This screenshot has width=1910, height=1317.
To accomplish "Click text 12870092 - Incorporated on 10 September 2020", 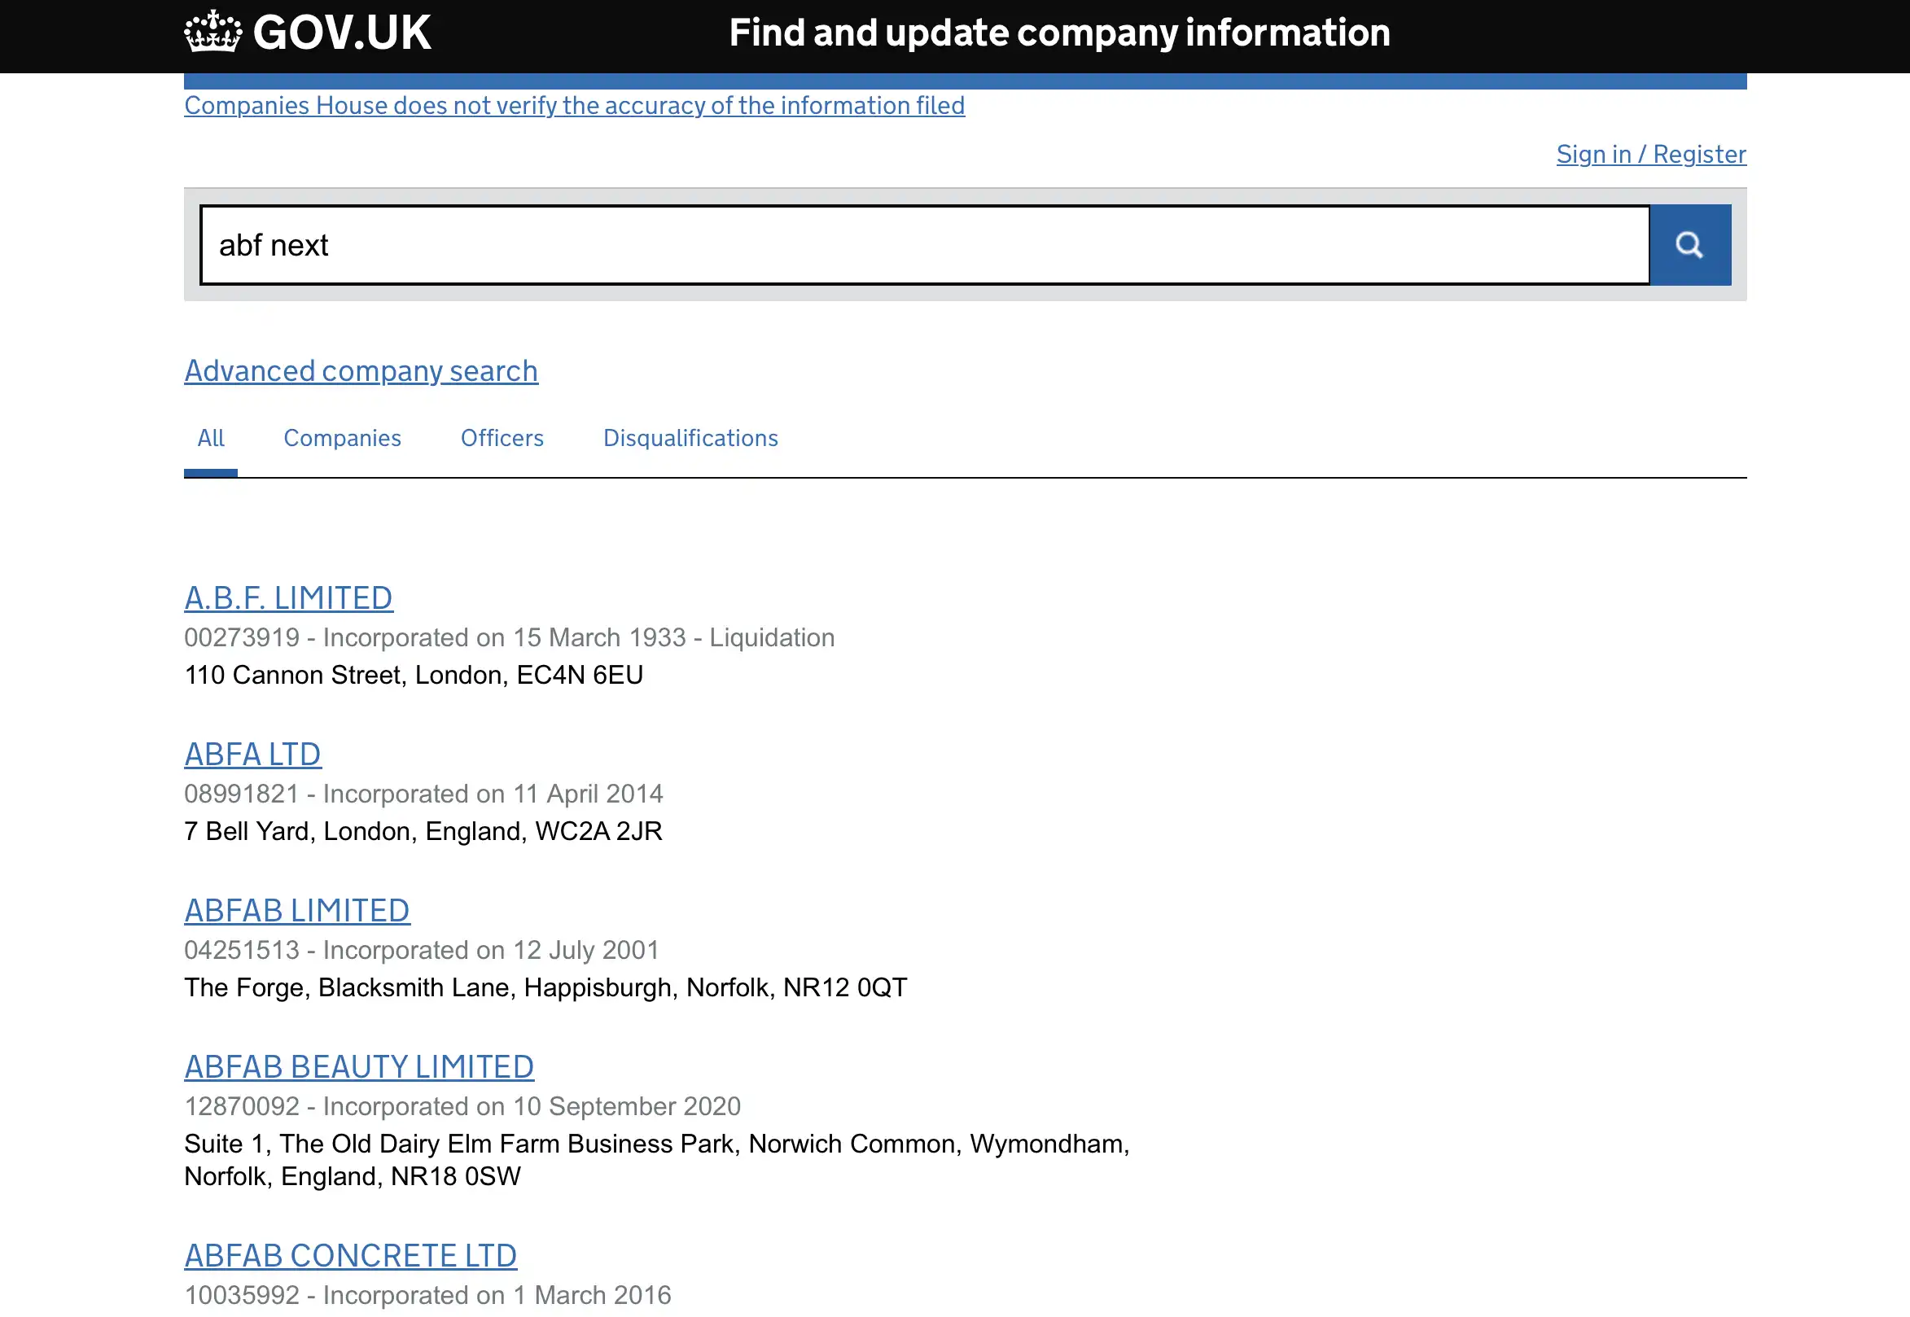I will (462, 1106).
